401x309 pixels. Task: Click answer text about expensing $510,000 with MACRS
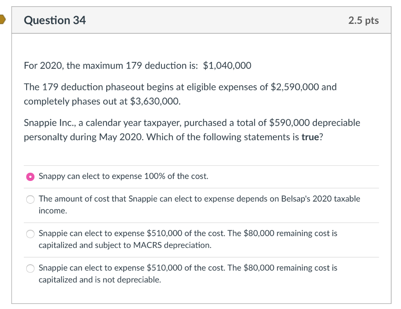pyautogui.click(x=187, y=233)
